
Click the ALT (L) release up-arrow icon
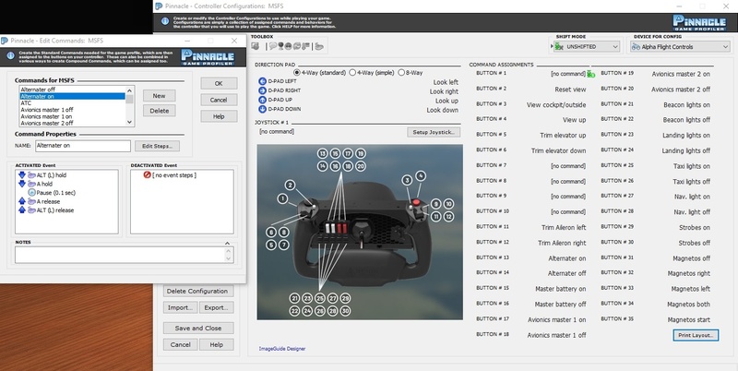click(x=21, y=210)
